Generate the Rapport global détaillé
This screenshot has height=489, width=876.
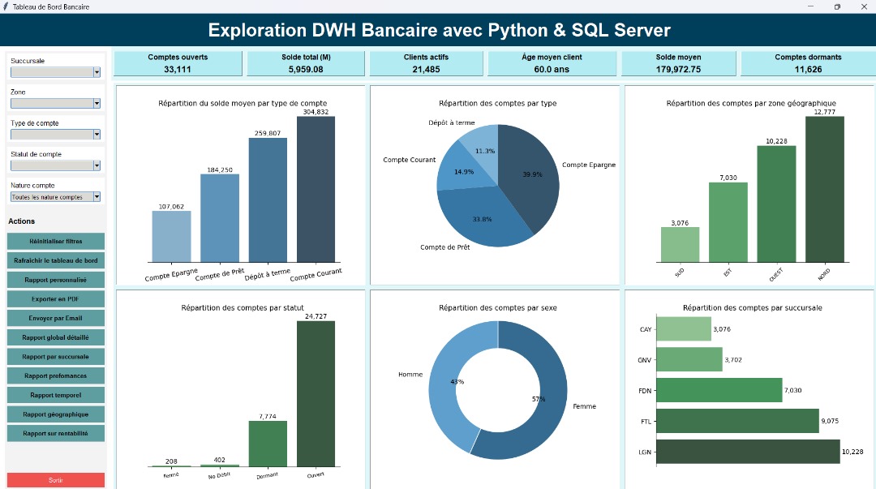[56, 337]
